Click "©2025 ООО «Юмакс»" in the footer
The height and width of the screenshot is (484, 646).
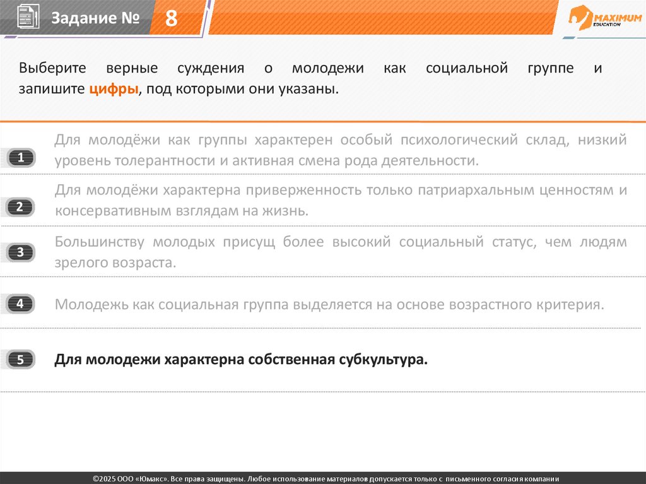pos(129,479)
